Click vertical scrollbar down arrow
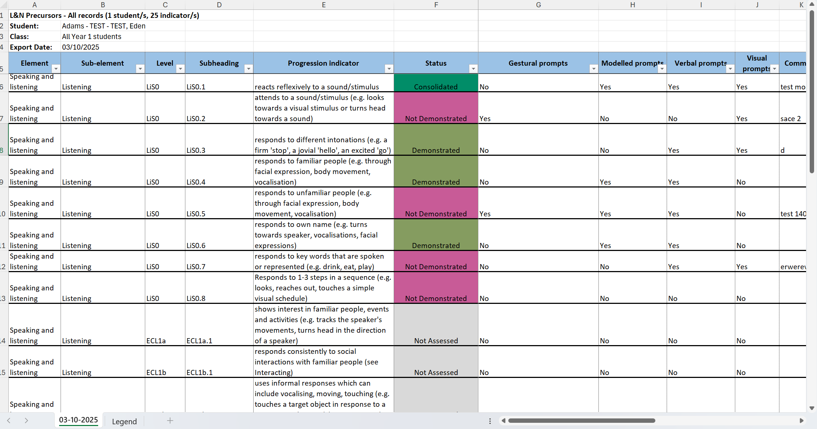 812,408
